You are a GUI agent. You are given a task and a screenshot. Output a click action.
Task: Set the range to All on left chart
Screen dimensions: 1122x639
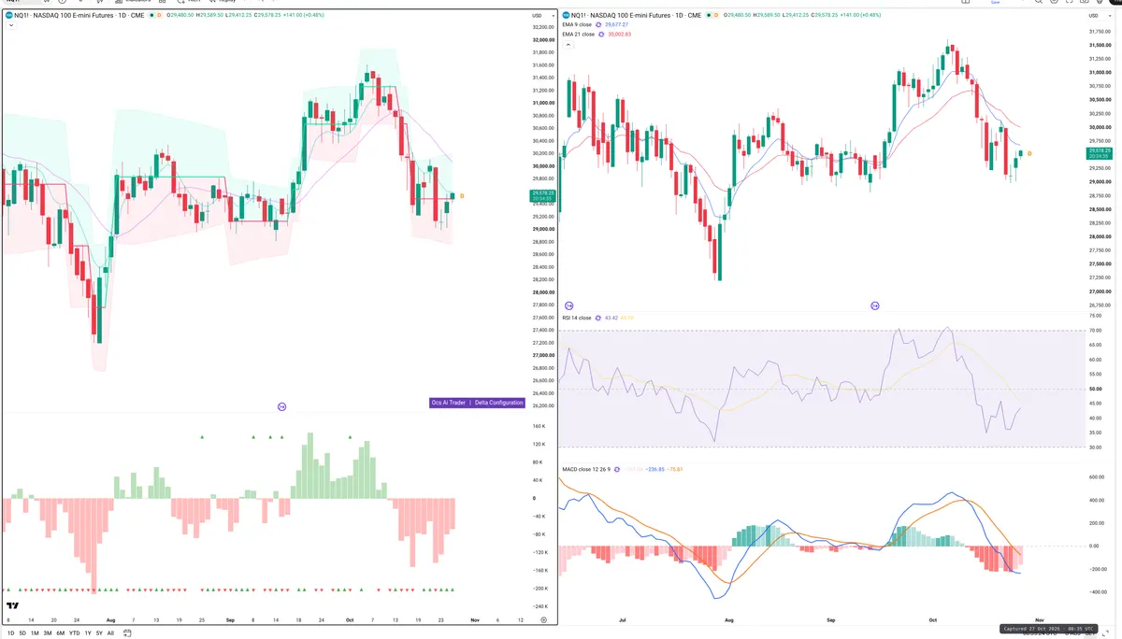click(x=110, y=633)
